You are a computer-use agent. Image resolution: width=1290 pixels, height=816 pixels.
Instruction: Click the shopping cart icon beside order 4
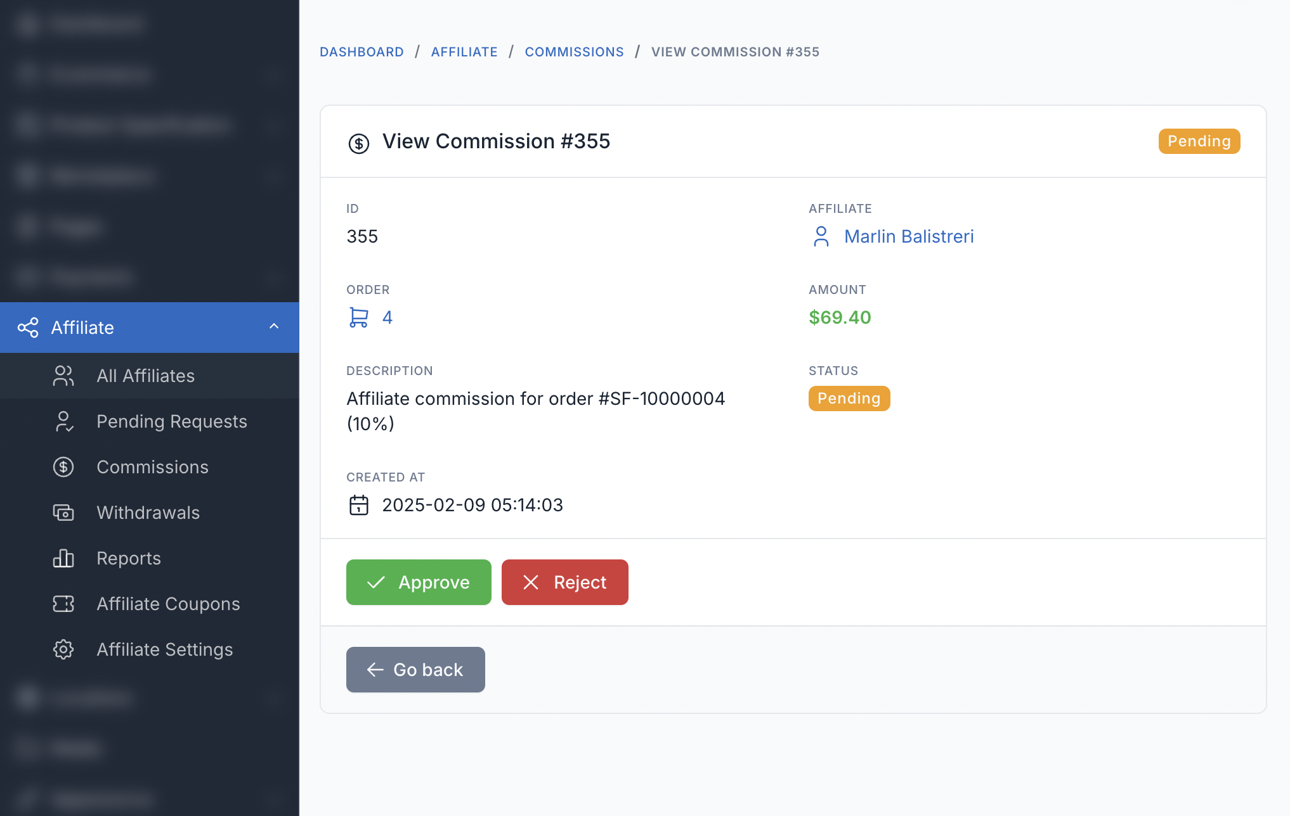click(x=358, y=317)
